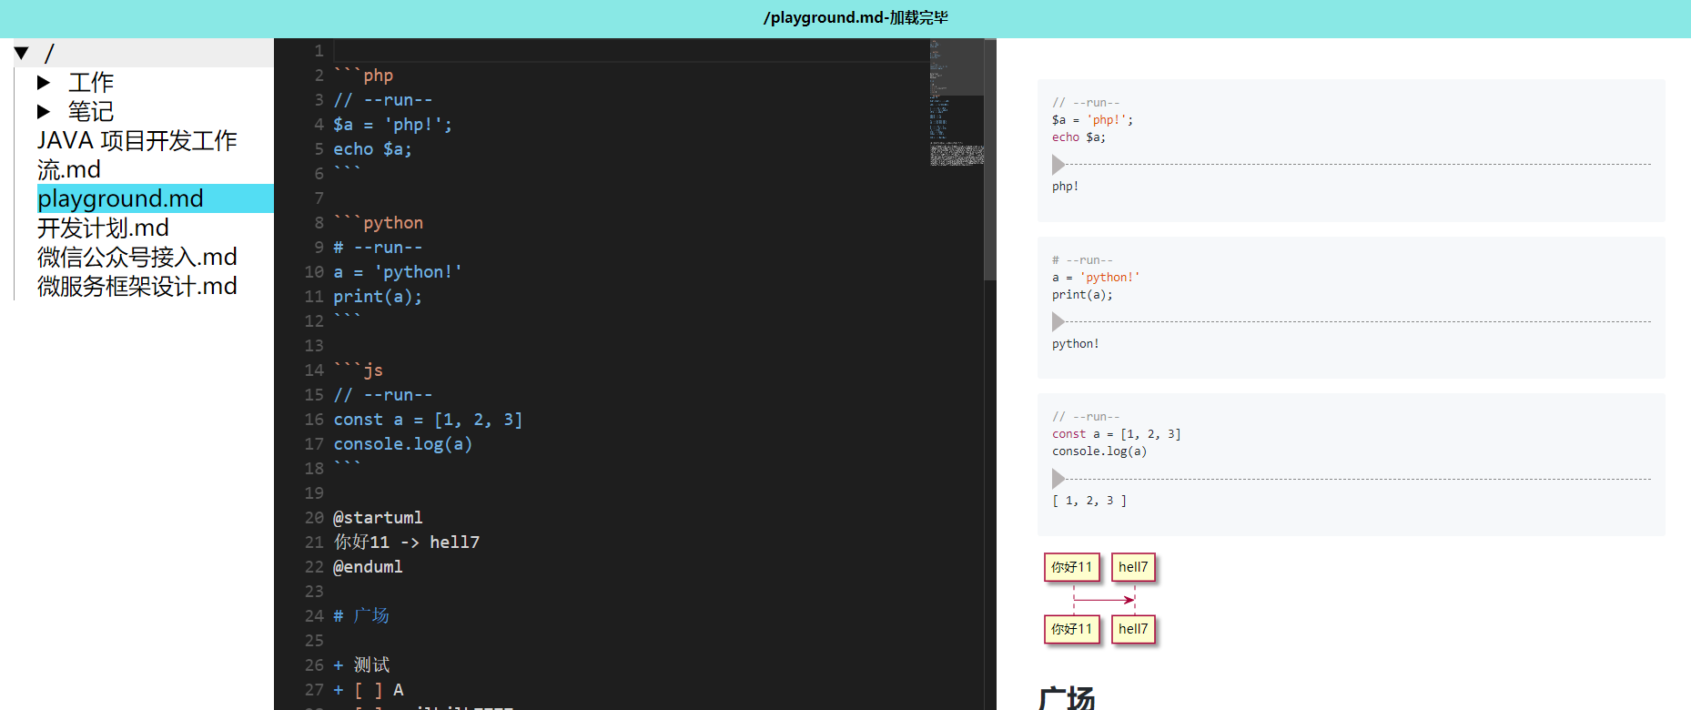The width and height of the screenshot is (1691, 710).
Task: Open 微信公众号接入.md file
Action: pos(137,257)
